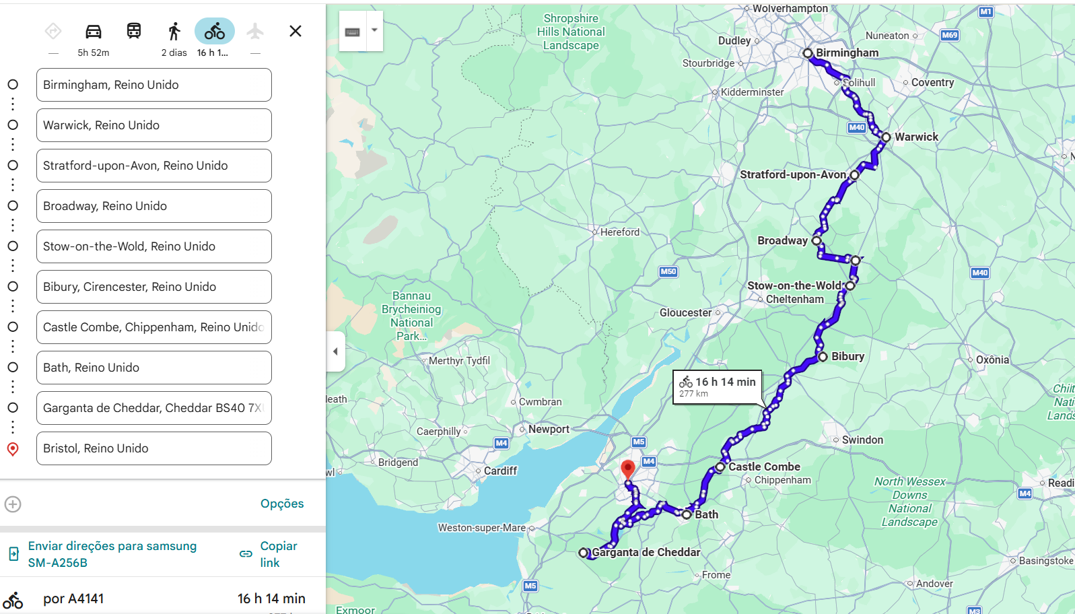Click the Shropshire Hills National Landscape label
This screenshot has height=614, width=1075.
pyautogui.click(x=571, y=32)
